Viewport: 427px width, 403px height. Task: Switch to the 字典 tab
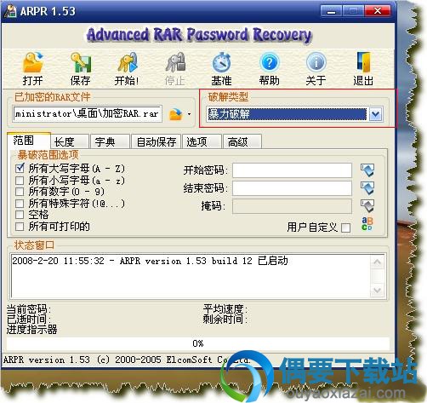tap(110, 141)
